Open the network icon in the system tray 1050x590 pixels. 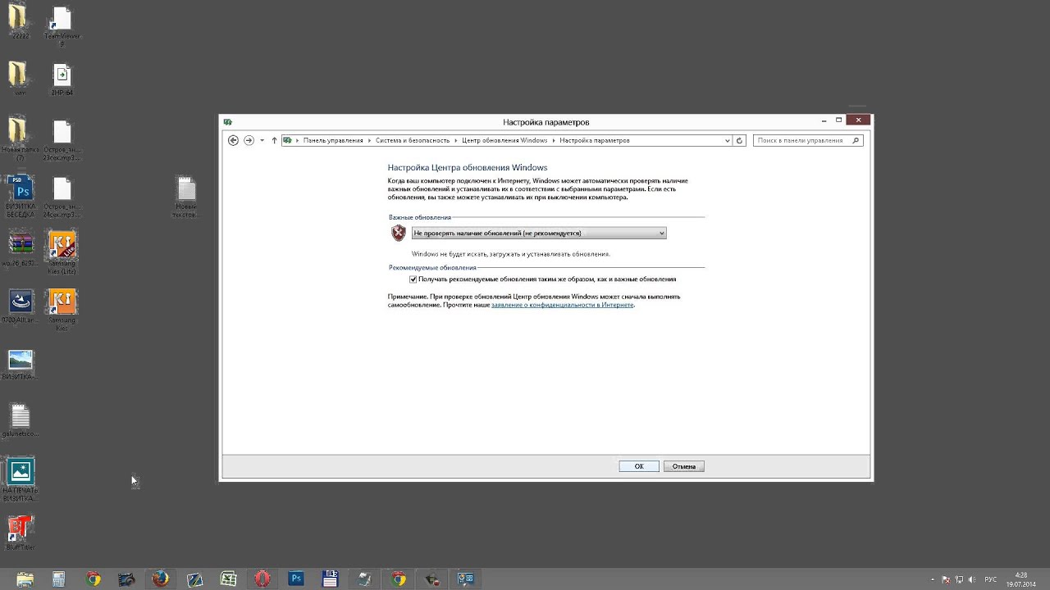tap(960, 580)
